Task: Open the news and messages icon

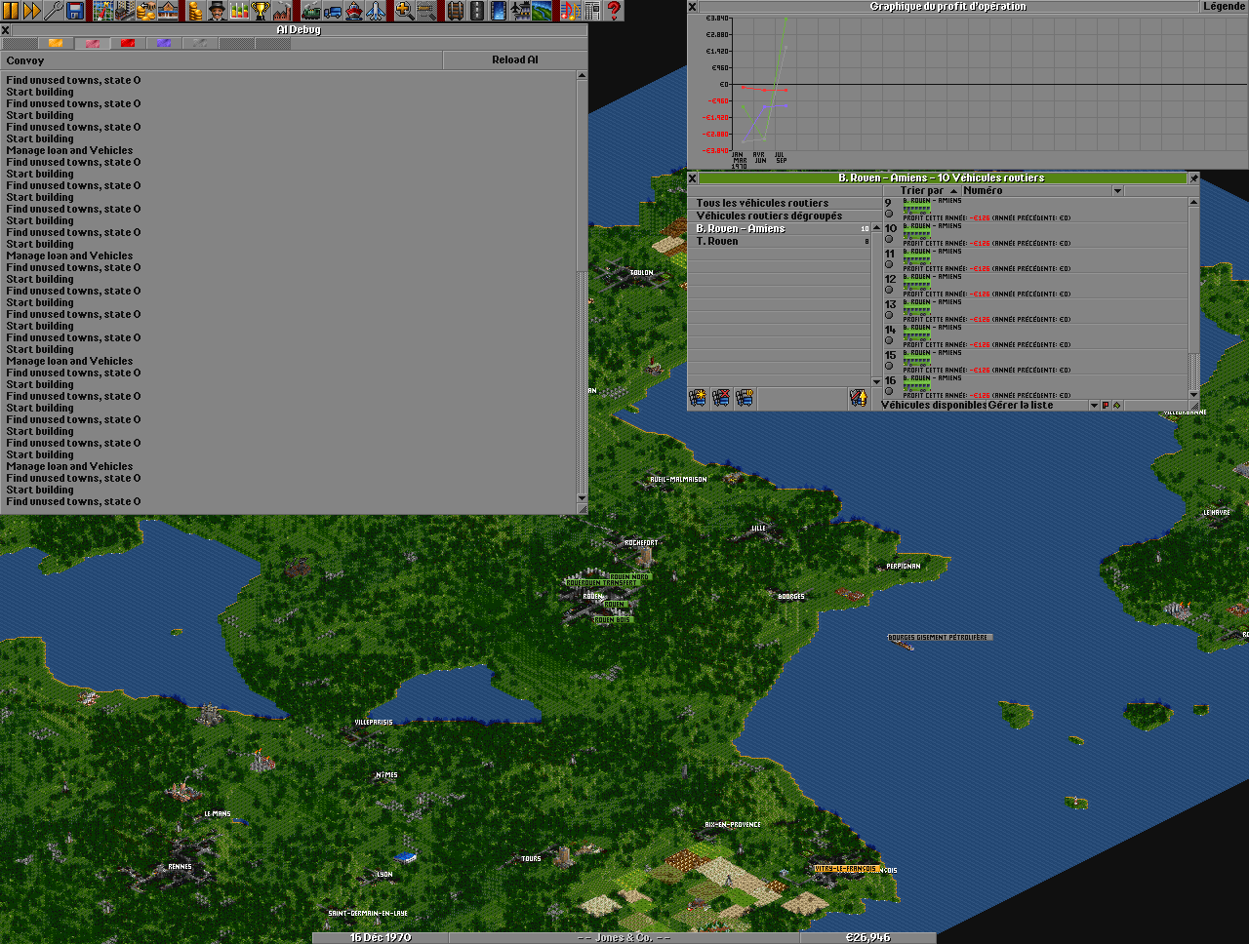Action: pos(591,11)
